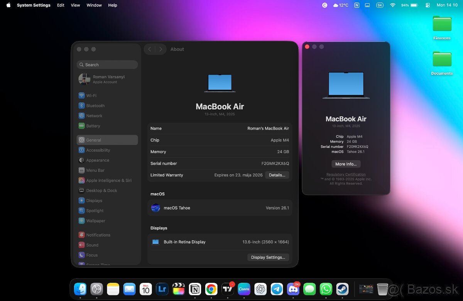The width and height of the screenshot is (463, 301).
Task: Launch Steam from the Dock
Action: click(x=342, y=289)
